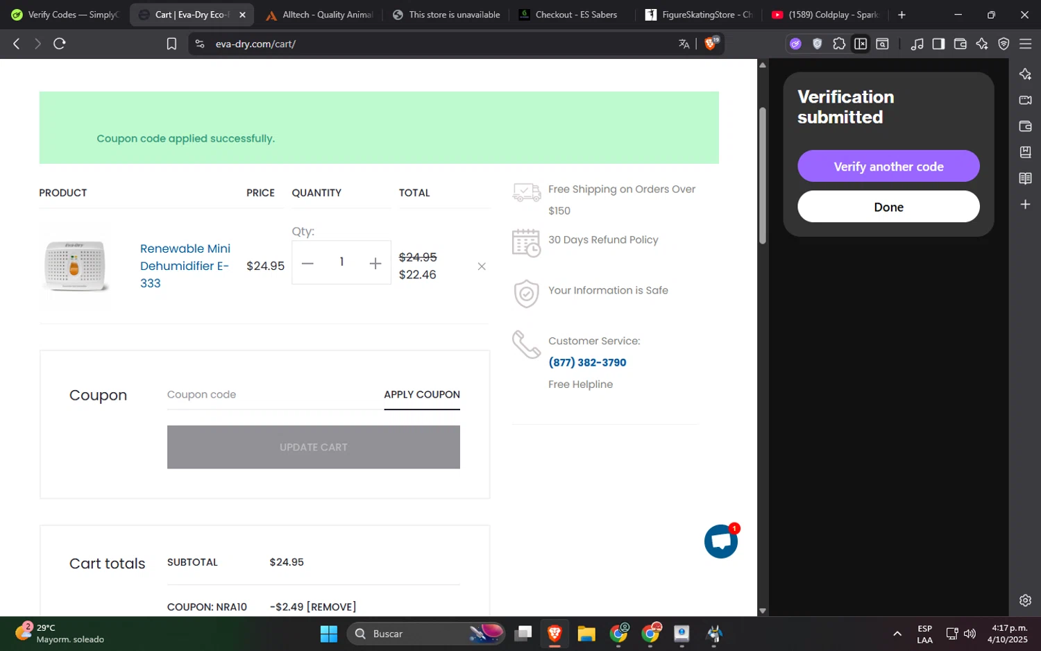
Task: Open weather widget showing 29°C
Action: pos(60,634)
